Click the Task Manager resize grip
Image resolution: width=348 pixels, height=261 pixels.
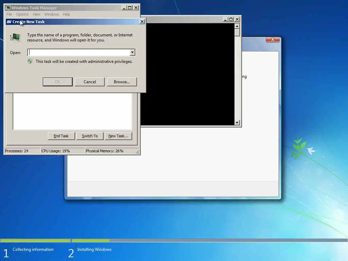tap(137, 152)
